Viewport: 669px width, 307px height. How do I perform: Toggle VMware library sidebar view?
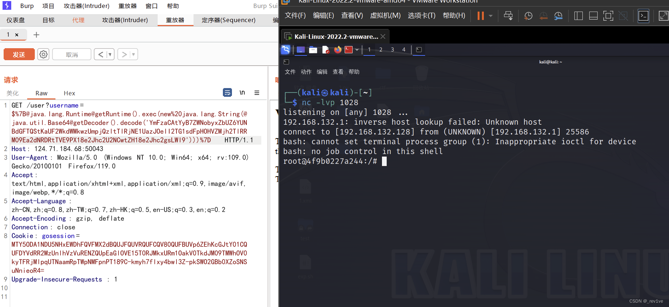pyautogui.click(x=579, y=16)
